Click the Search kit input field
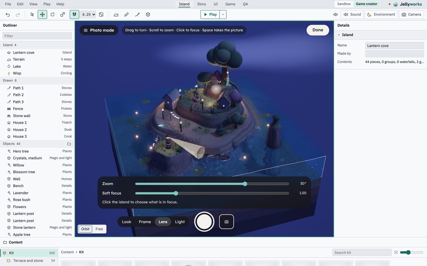427x266 pixels. click(x=362, y=252)
